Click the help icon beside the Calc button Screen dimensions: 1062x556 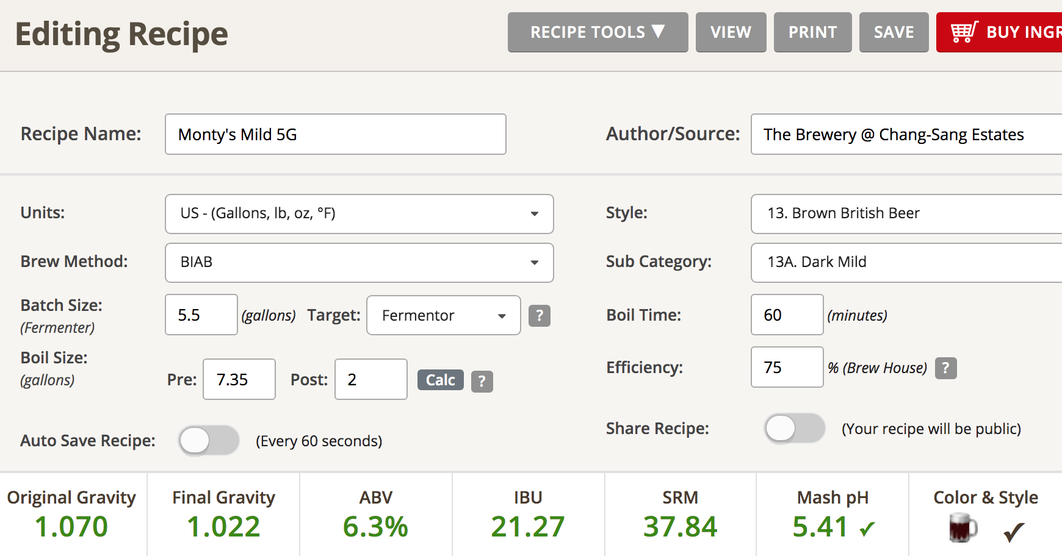pyautogui.click(x=482, y=381)
